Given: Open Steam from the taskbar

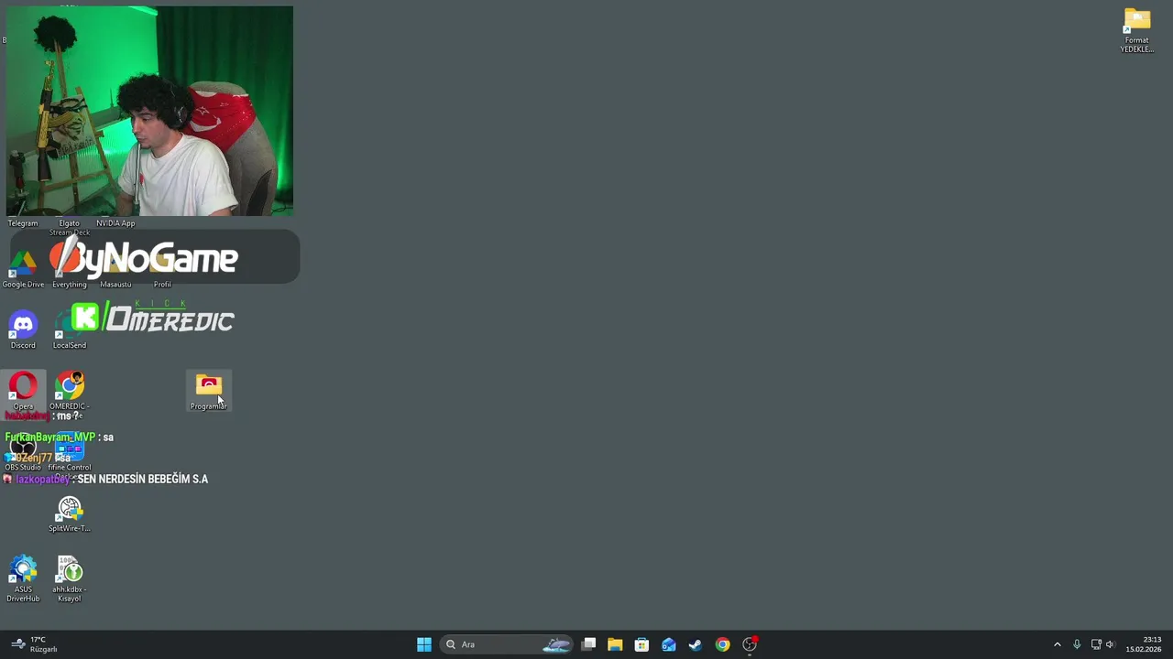Looking at the screenshot, I should (x=696, y=644).
